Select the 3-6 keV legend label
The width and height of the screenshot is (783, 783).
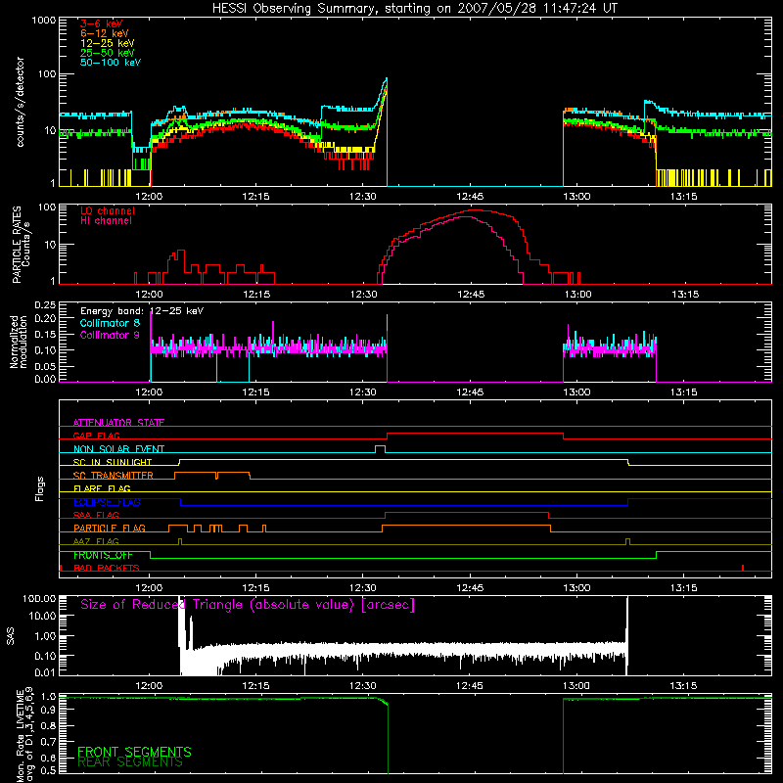click(x=102, y=23)
